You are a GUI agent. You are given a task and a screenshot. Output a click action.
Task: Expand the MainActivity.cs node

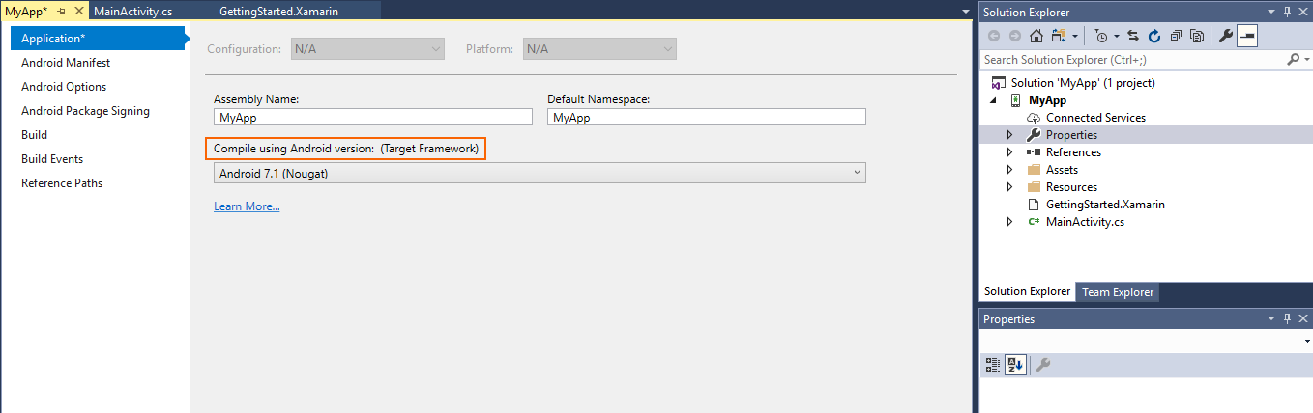coord(1009,222)
